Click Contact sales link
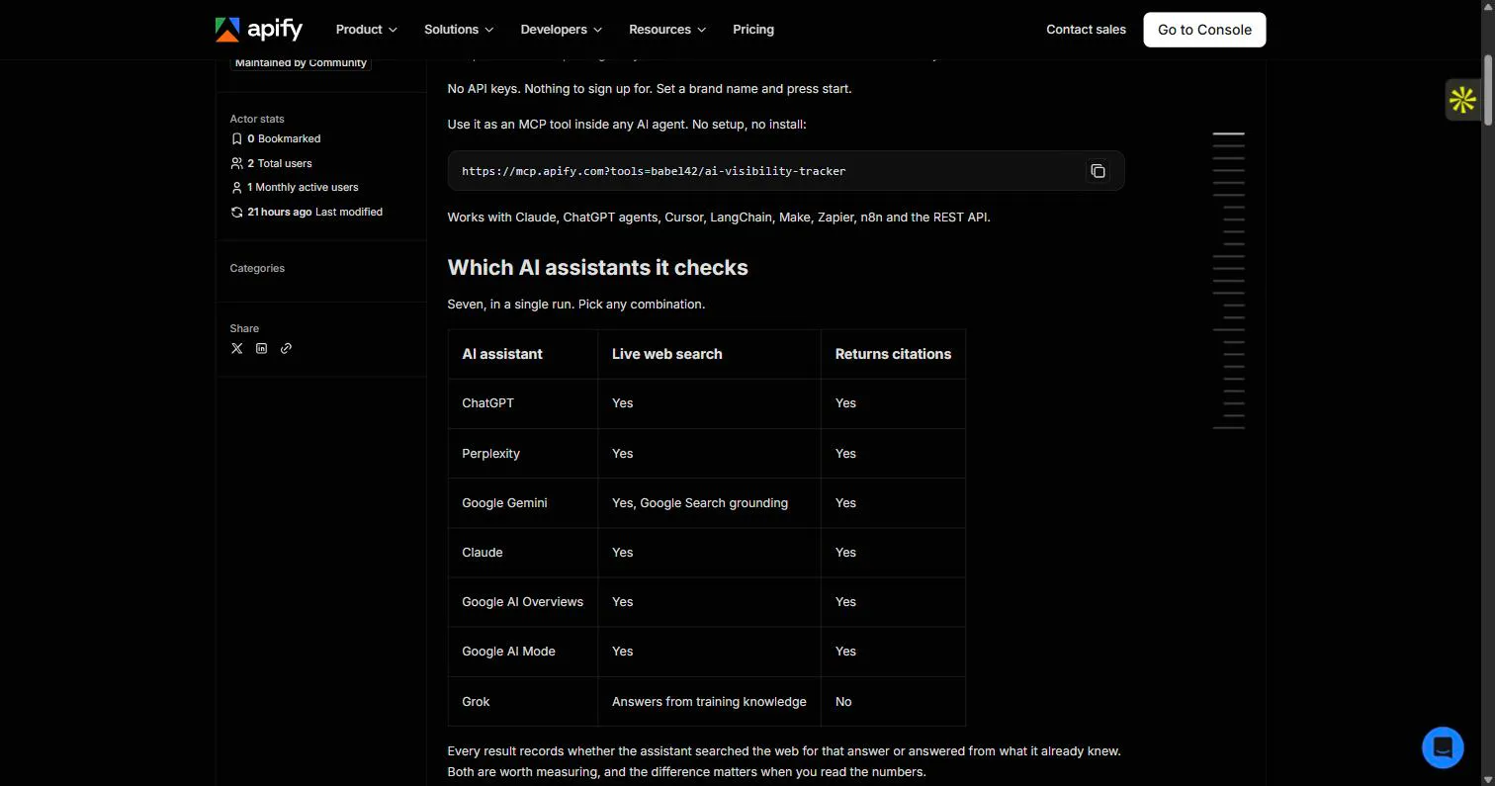This screenshot has width=1495, height=786. [1086, 30]
